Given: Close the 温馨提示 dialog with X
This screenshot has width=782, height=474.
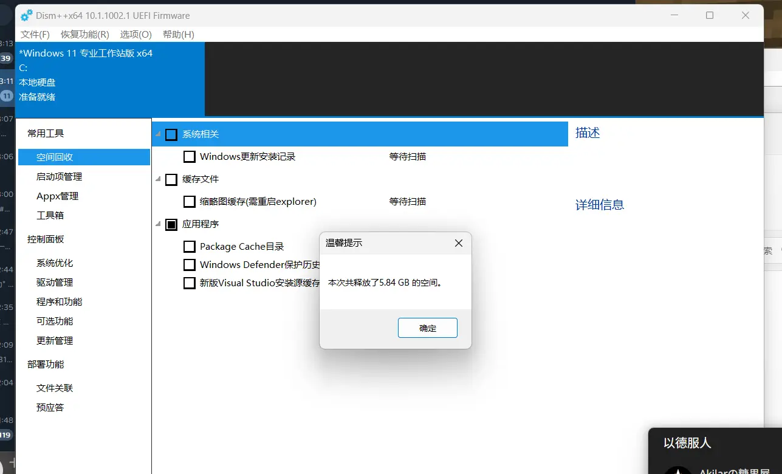Looking at the screenshot, I should point(459,243).
